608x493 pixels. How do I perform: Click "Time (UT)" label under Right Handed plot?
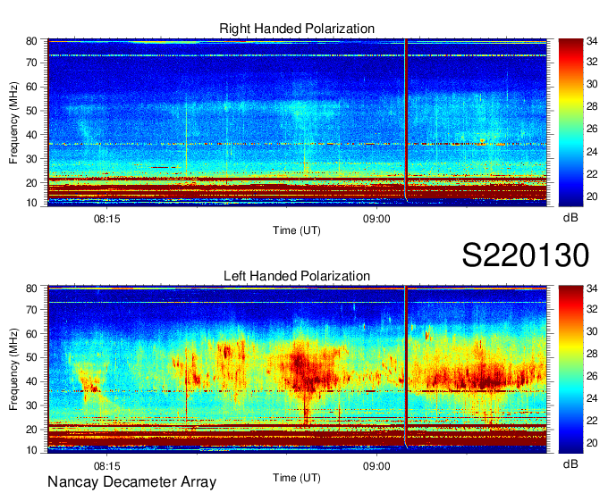(x=297, y=230)
